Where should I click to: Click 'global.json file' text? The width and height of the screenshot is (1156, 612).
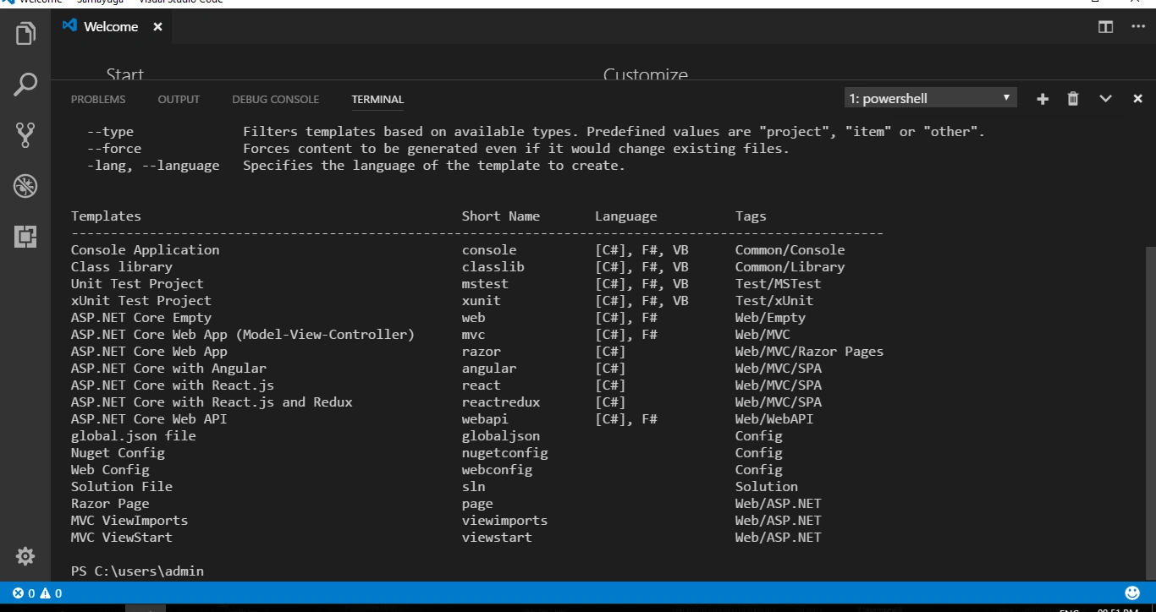(134, 436)
